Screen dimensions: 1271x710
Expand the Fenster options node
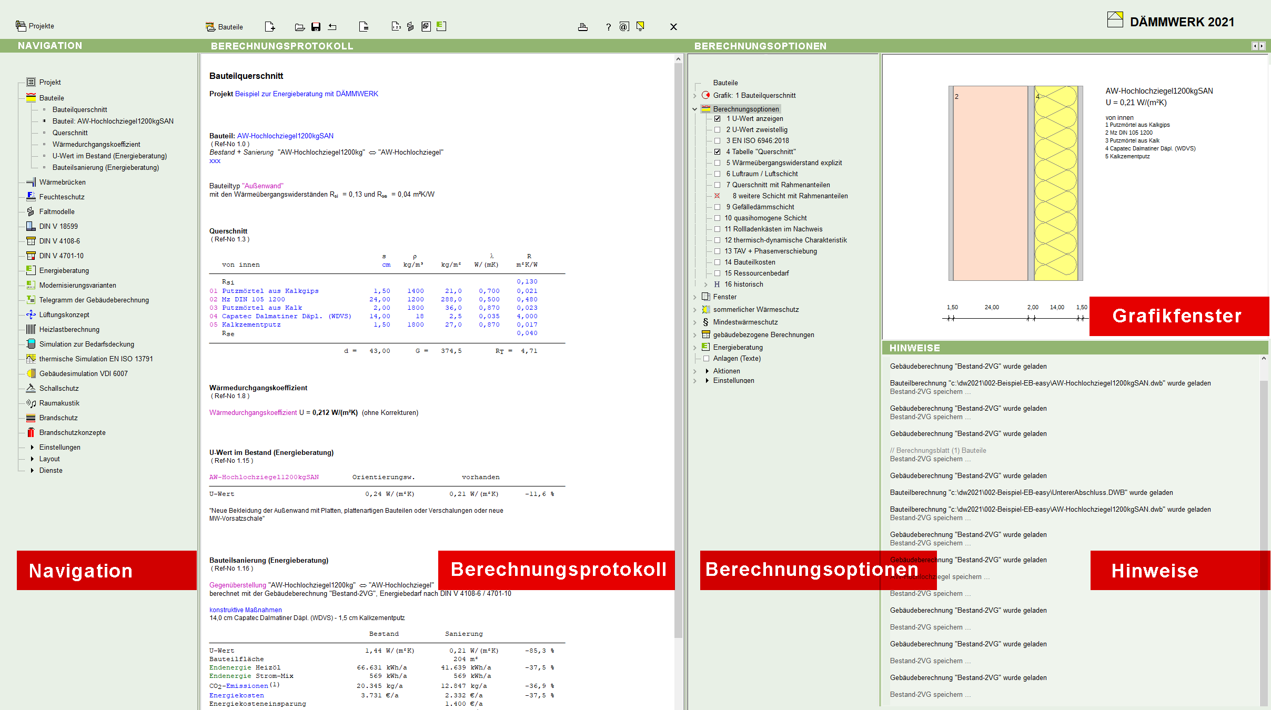click(x=695, y=297)
